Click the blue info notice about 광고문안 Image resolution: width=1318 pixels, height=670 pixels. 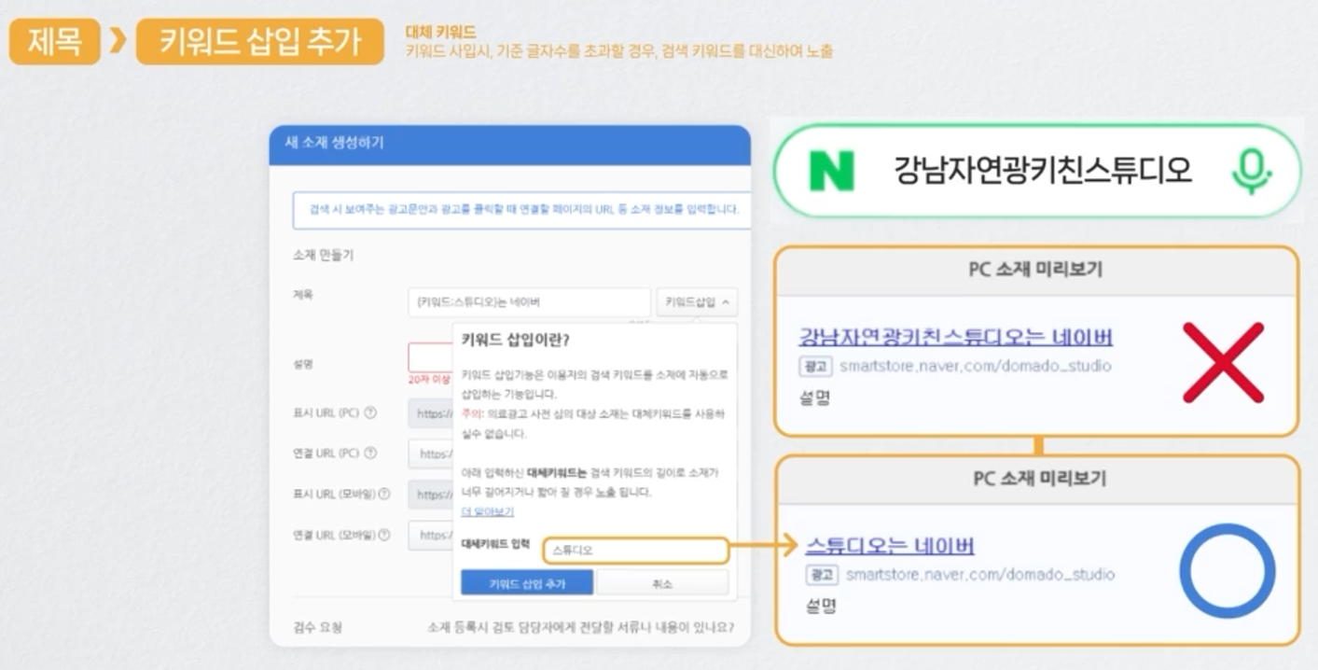click(x=521, y=210)
